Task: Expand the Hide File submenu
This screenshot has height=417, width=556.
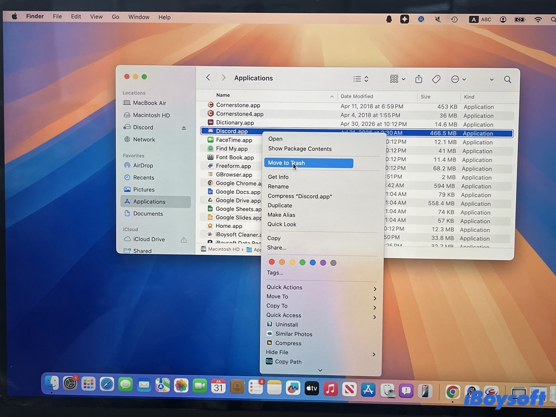Action: [321, 353]
